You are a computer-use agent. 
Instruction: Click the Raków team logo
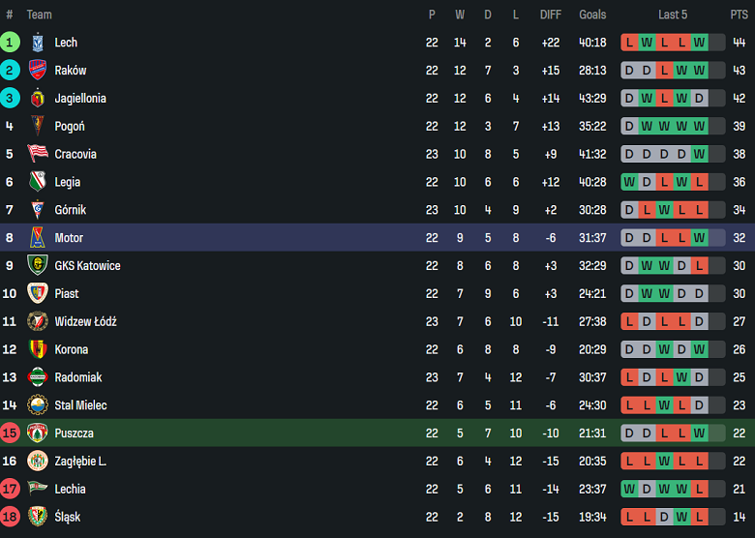point(38,71)
